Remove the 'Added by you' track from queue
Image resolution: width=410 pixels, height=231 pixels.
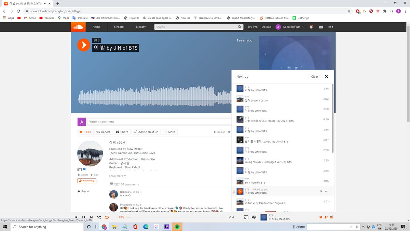click(x=321, y=191)
